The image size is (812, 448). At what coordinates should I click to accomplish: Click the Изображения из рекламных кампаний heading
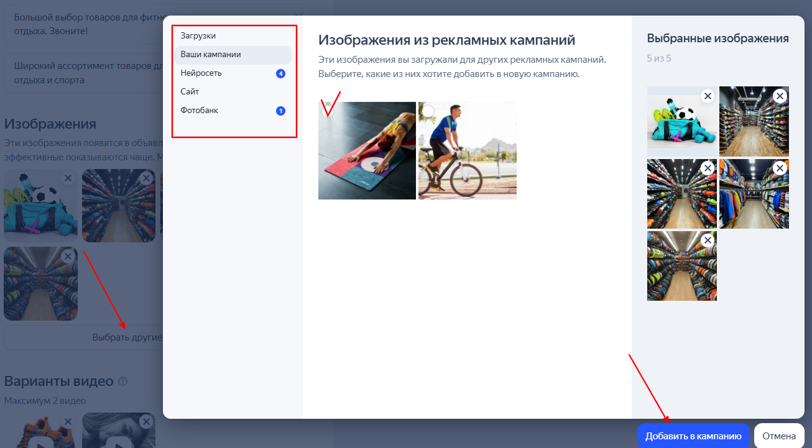(447, 40)
